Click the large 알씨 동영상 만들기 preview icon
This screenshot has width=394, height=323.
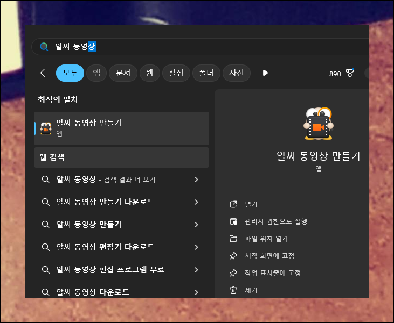click(x=319, y=123)
